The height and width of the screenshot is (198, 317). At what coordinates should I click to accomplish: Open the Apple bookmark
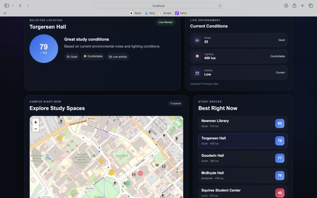pyautogui.click(x=135, y=13)
